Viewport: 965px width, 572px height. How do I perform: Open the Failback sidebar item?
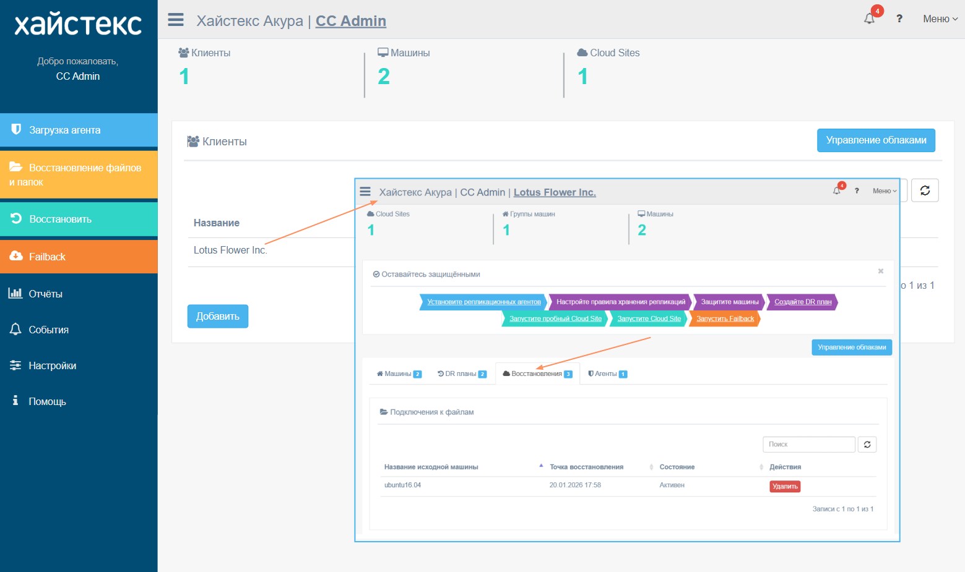coord(79,257)
